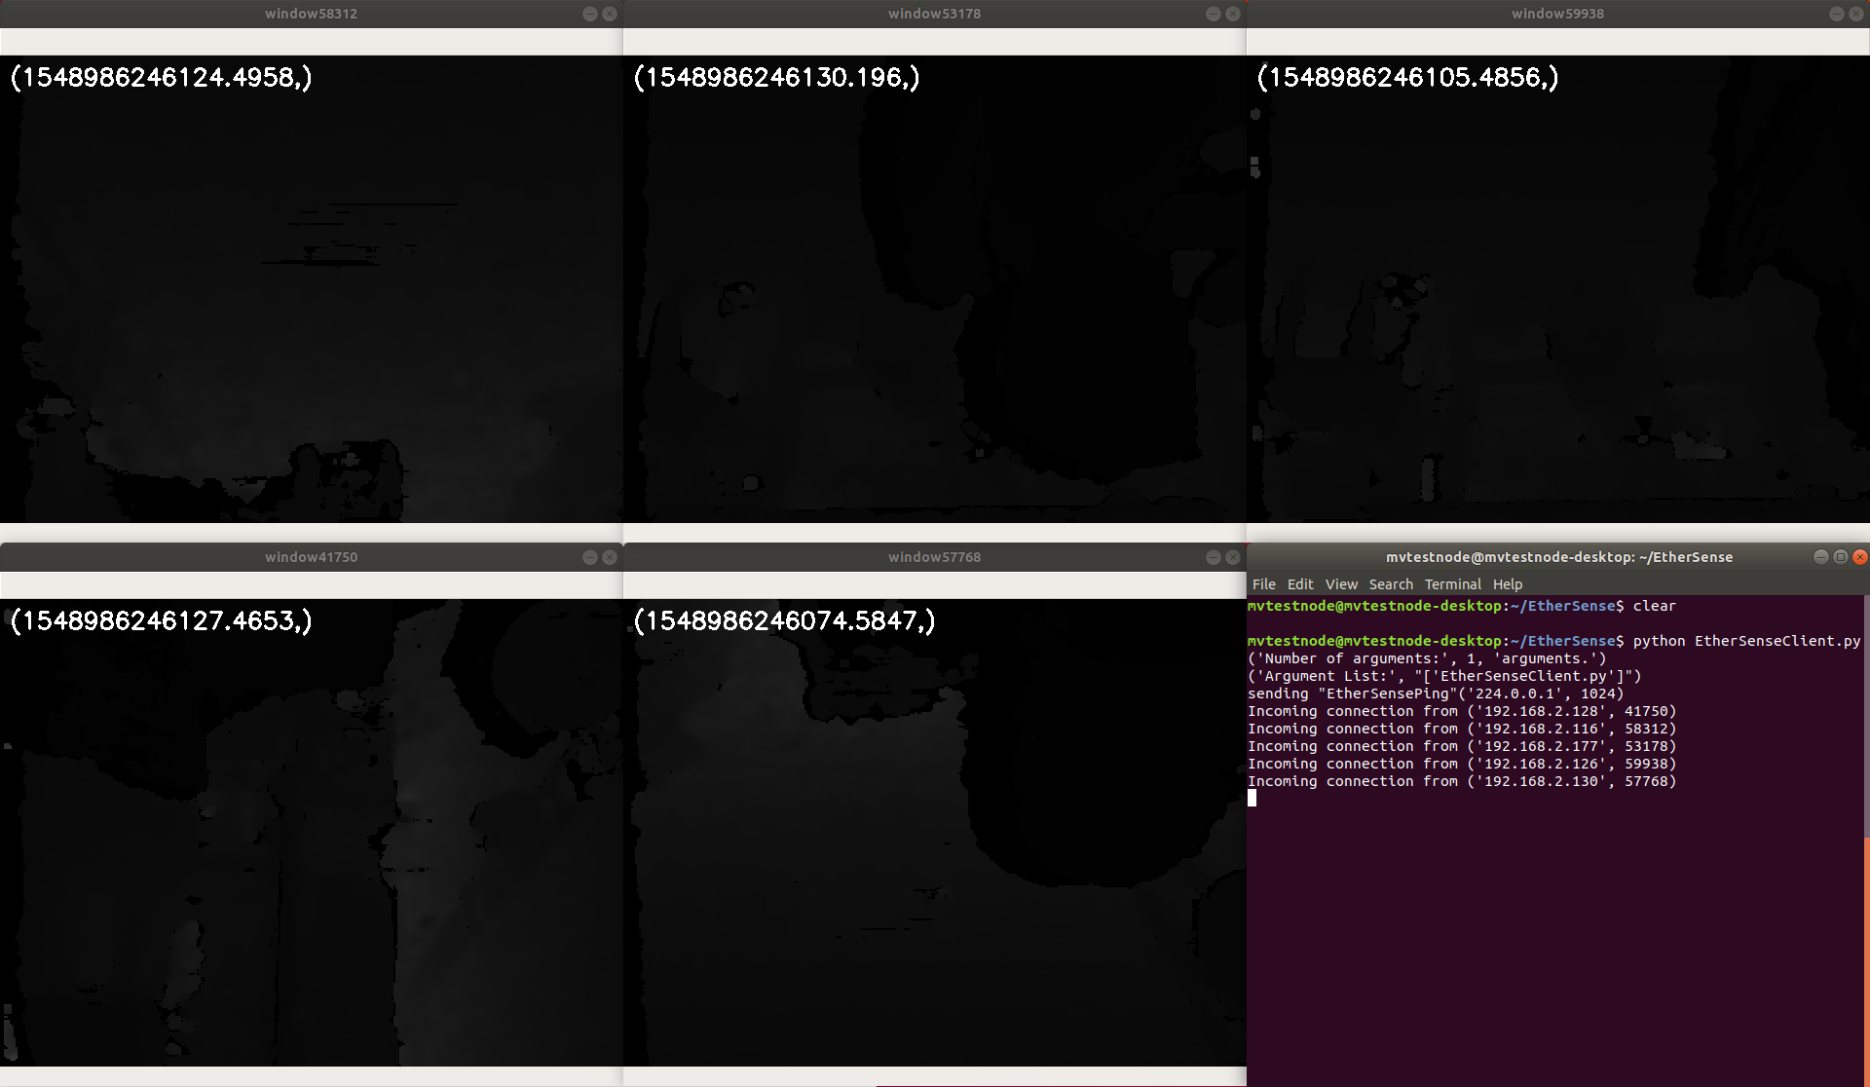
Task: Open the Help menu in terminal
Action: [1507, 584]
